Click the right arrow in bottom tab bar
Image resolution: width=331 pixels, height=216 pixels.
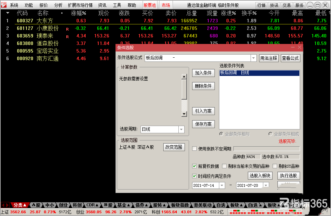7,205
